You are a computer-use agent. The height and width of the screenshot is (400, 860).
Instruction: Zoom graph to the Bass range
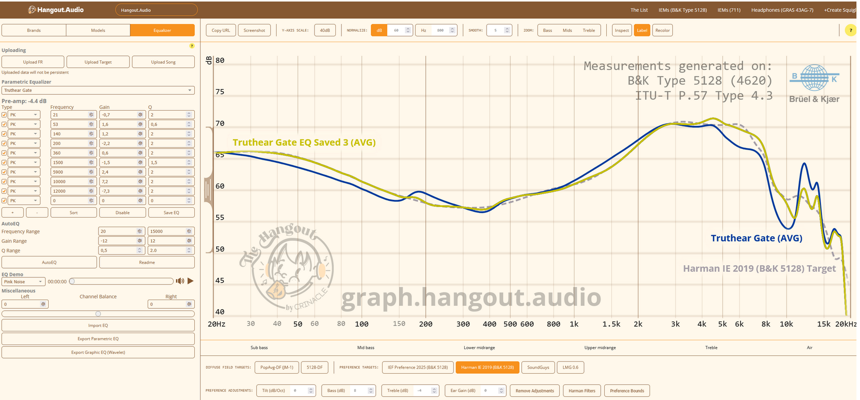click(547, 30)
